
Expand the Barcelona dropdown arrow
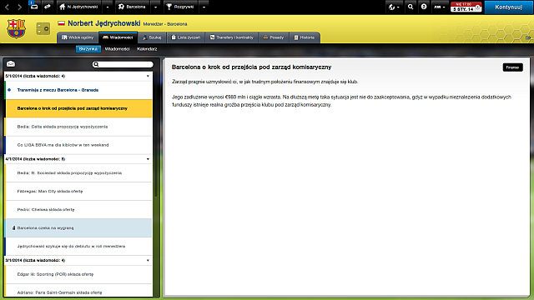[156, 7]
